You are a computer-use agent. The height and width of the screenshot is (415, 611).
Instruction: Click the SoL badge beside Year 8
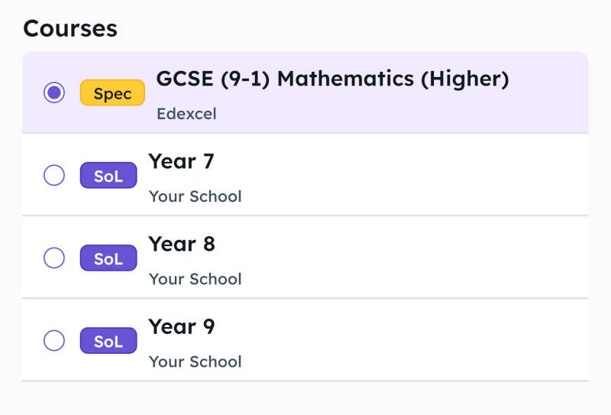pos(108,258)
